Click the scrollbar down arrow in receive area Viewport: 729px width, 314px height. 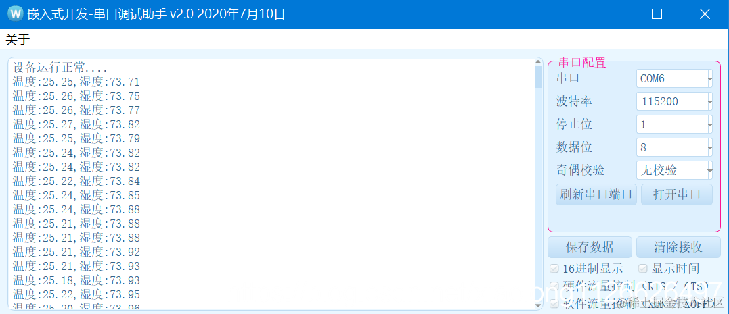pos(538,305)
